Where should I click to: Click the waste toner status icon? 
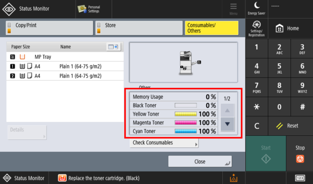tap(233, 177)
